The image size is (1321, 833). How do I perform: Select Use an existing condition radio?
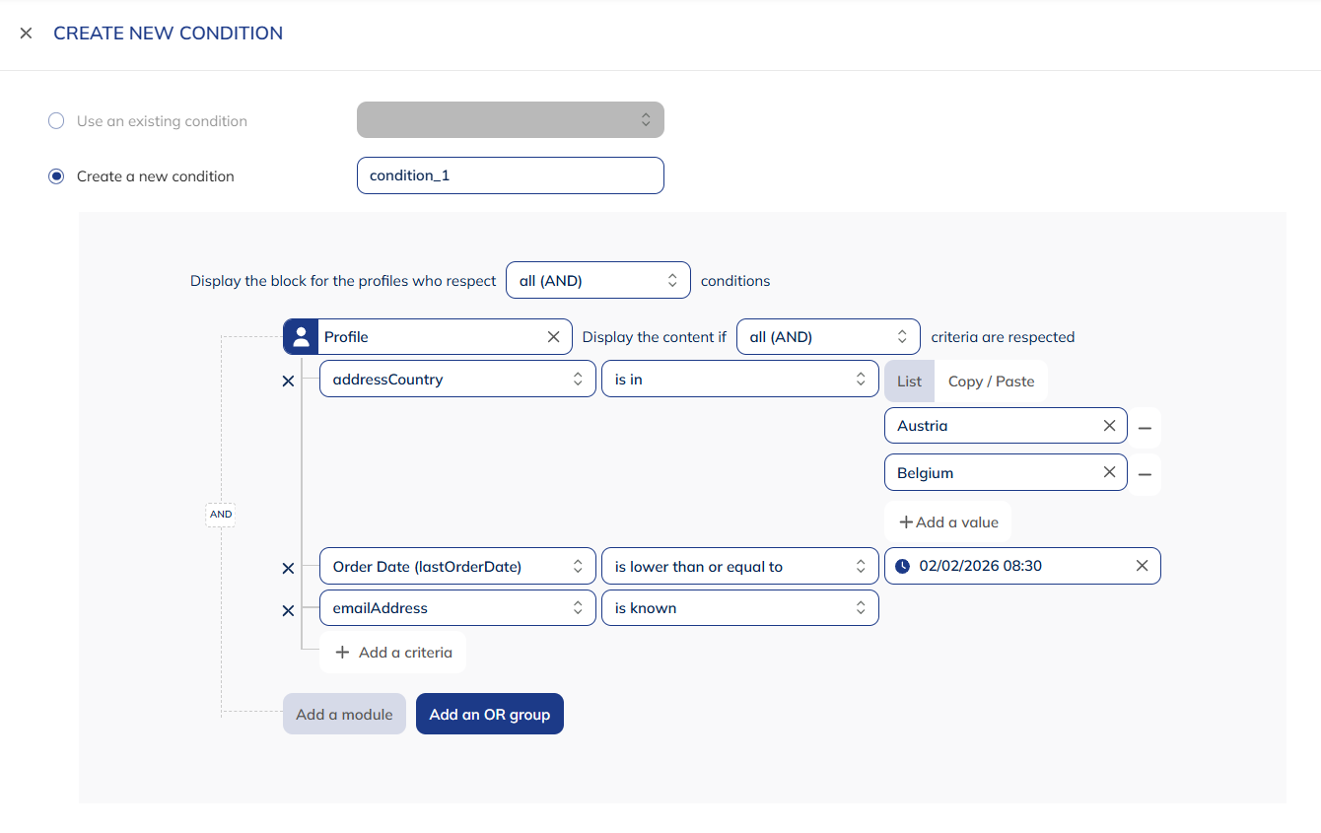tap(57, 121)
